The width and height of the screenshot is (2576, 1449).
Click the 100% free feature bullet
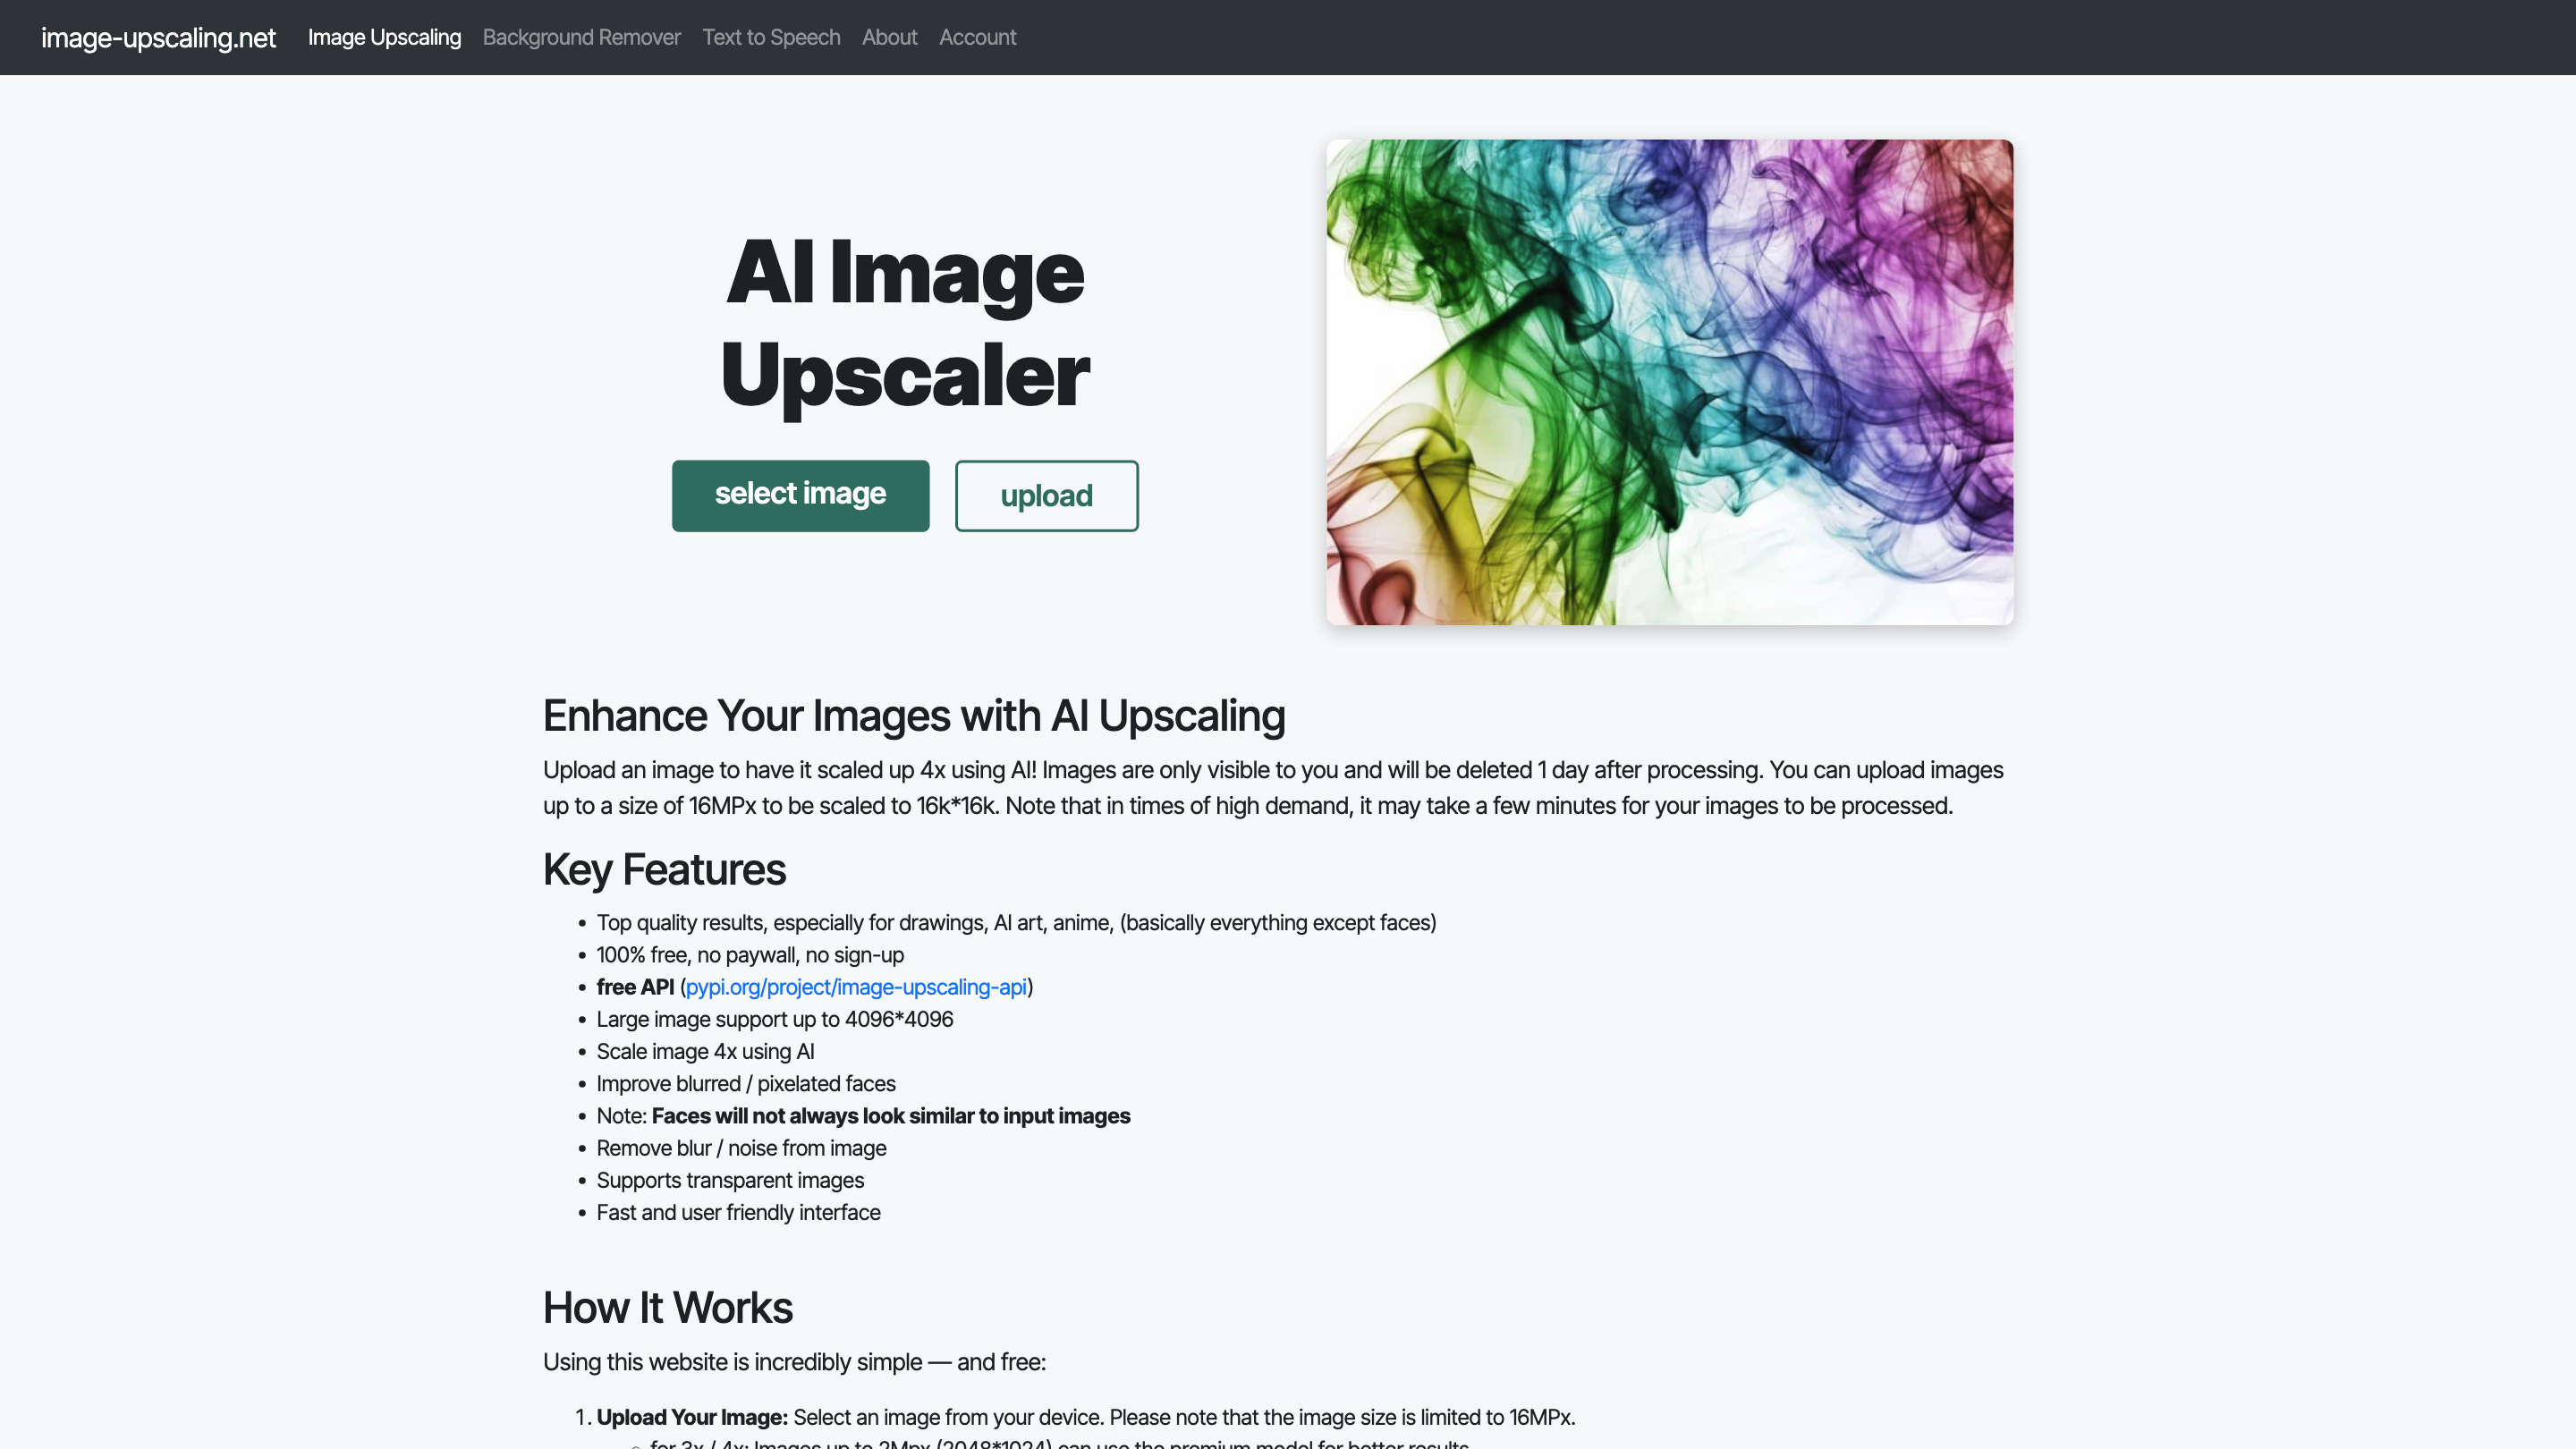(749, 955)
